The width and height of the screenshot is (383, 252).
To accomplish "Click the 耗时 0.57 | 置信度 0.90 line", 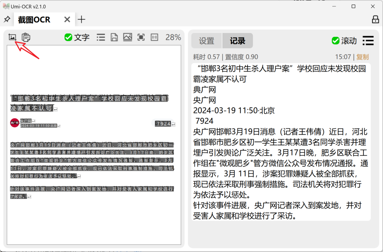I will coord(226,57).
